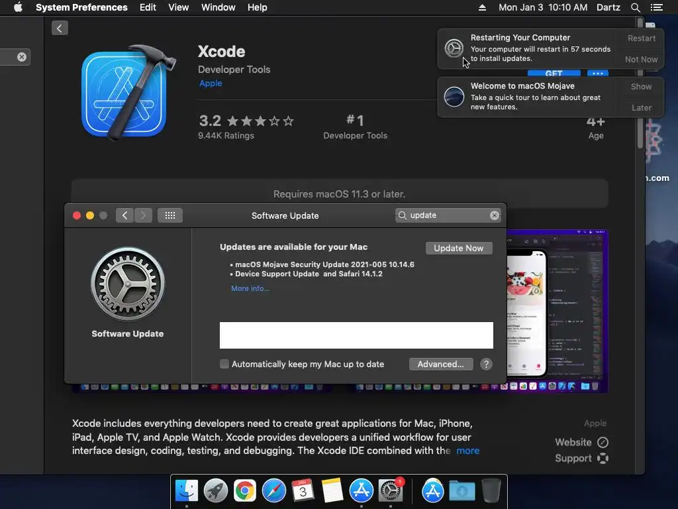Open the Xcode Website link

point(581,442)
